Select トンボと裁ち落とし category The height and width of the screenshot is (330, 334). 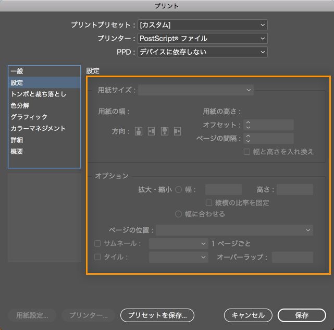pos(44,94)
